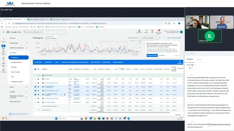
Task: Click pencil edit icon in hovered campaign row
Action: pos(61,94)
